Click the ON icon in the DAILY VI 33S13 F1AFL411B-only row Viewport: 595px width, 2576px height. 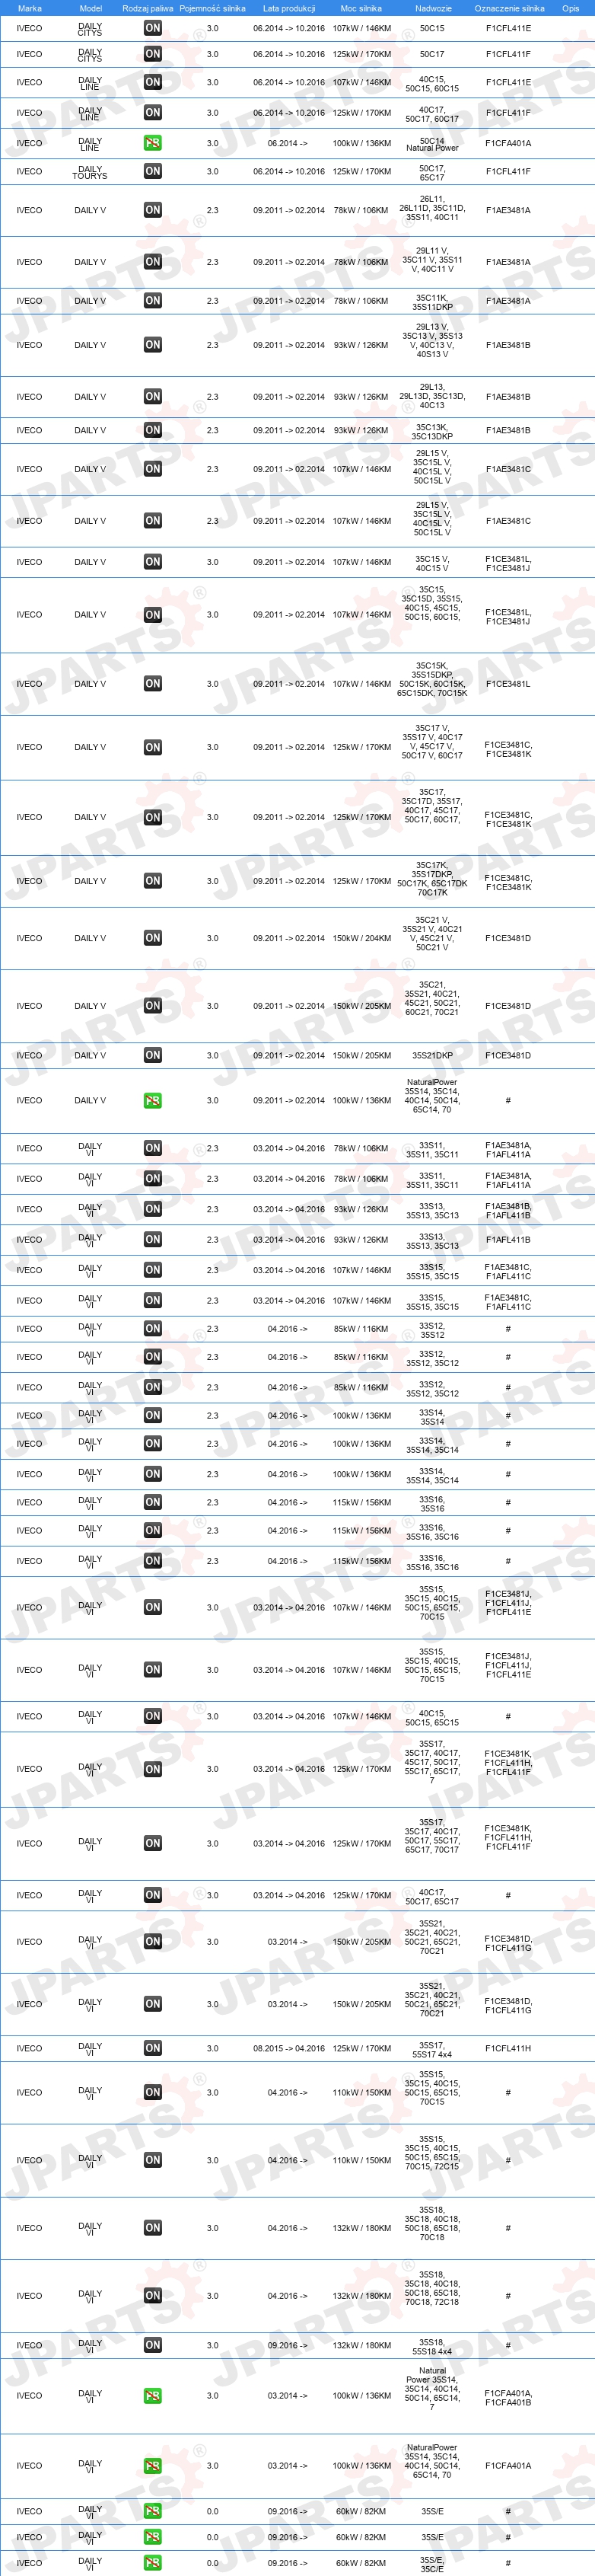point(152,1239)
